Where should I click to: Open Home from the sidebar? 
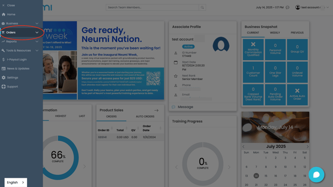coord(9,14)
